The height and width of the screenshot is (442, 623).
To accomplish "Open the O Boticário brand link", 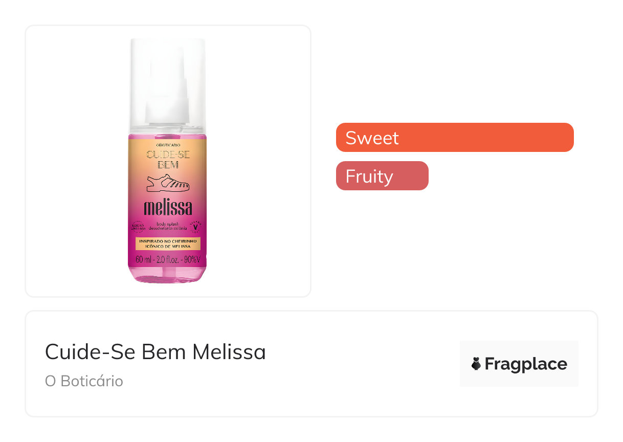I will tap(84, 381).
